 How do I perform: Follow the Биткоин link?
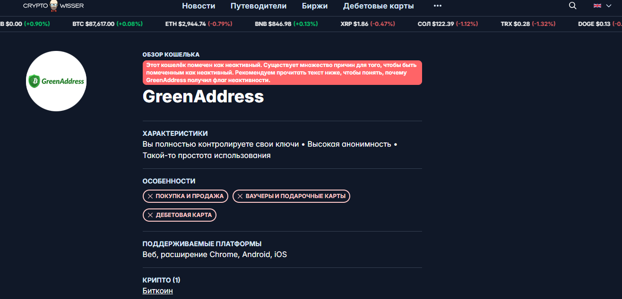click(157, 291)
